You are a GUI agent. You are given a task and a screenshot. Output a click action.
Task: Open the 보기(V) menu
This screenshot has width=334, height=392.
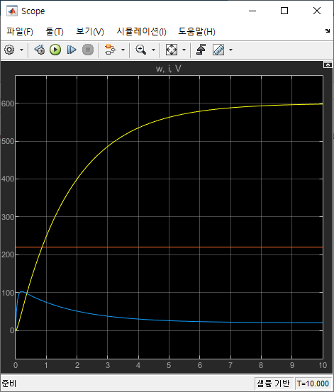coord(90,31)
